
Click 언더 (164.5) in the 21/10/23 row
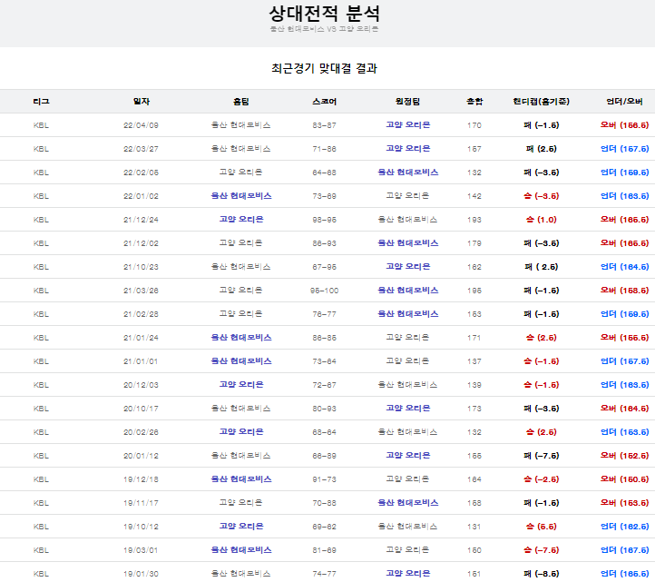pos(624,267)
